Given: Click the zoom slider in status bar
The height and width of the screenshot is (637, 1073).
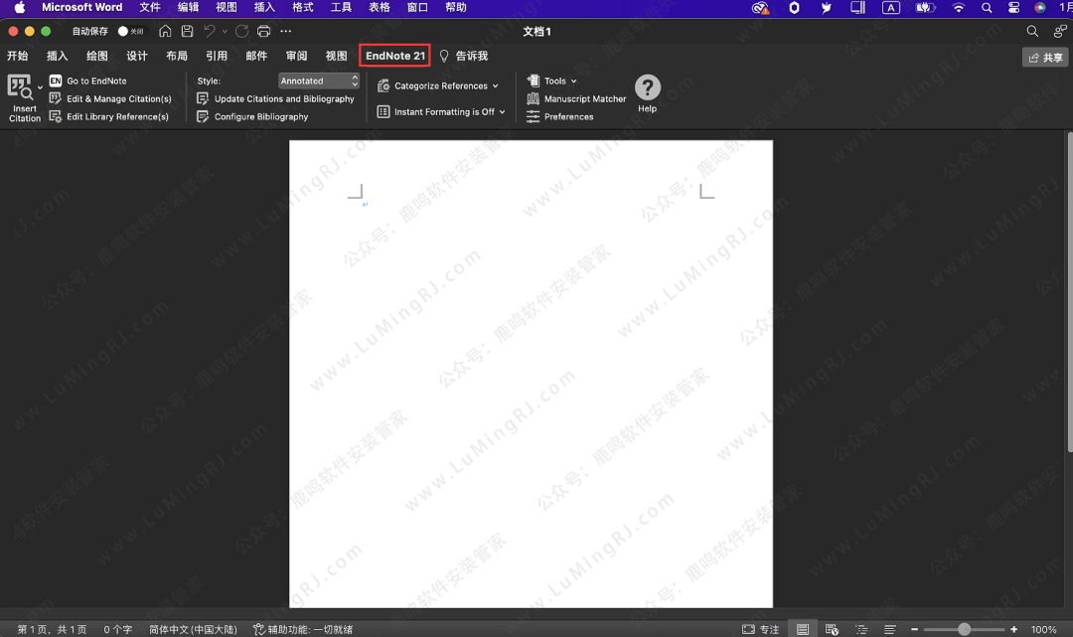Looking at the screenshot, I should coord(964,629).
